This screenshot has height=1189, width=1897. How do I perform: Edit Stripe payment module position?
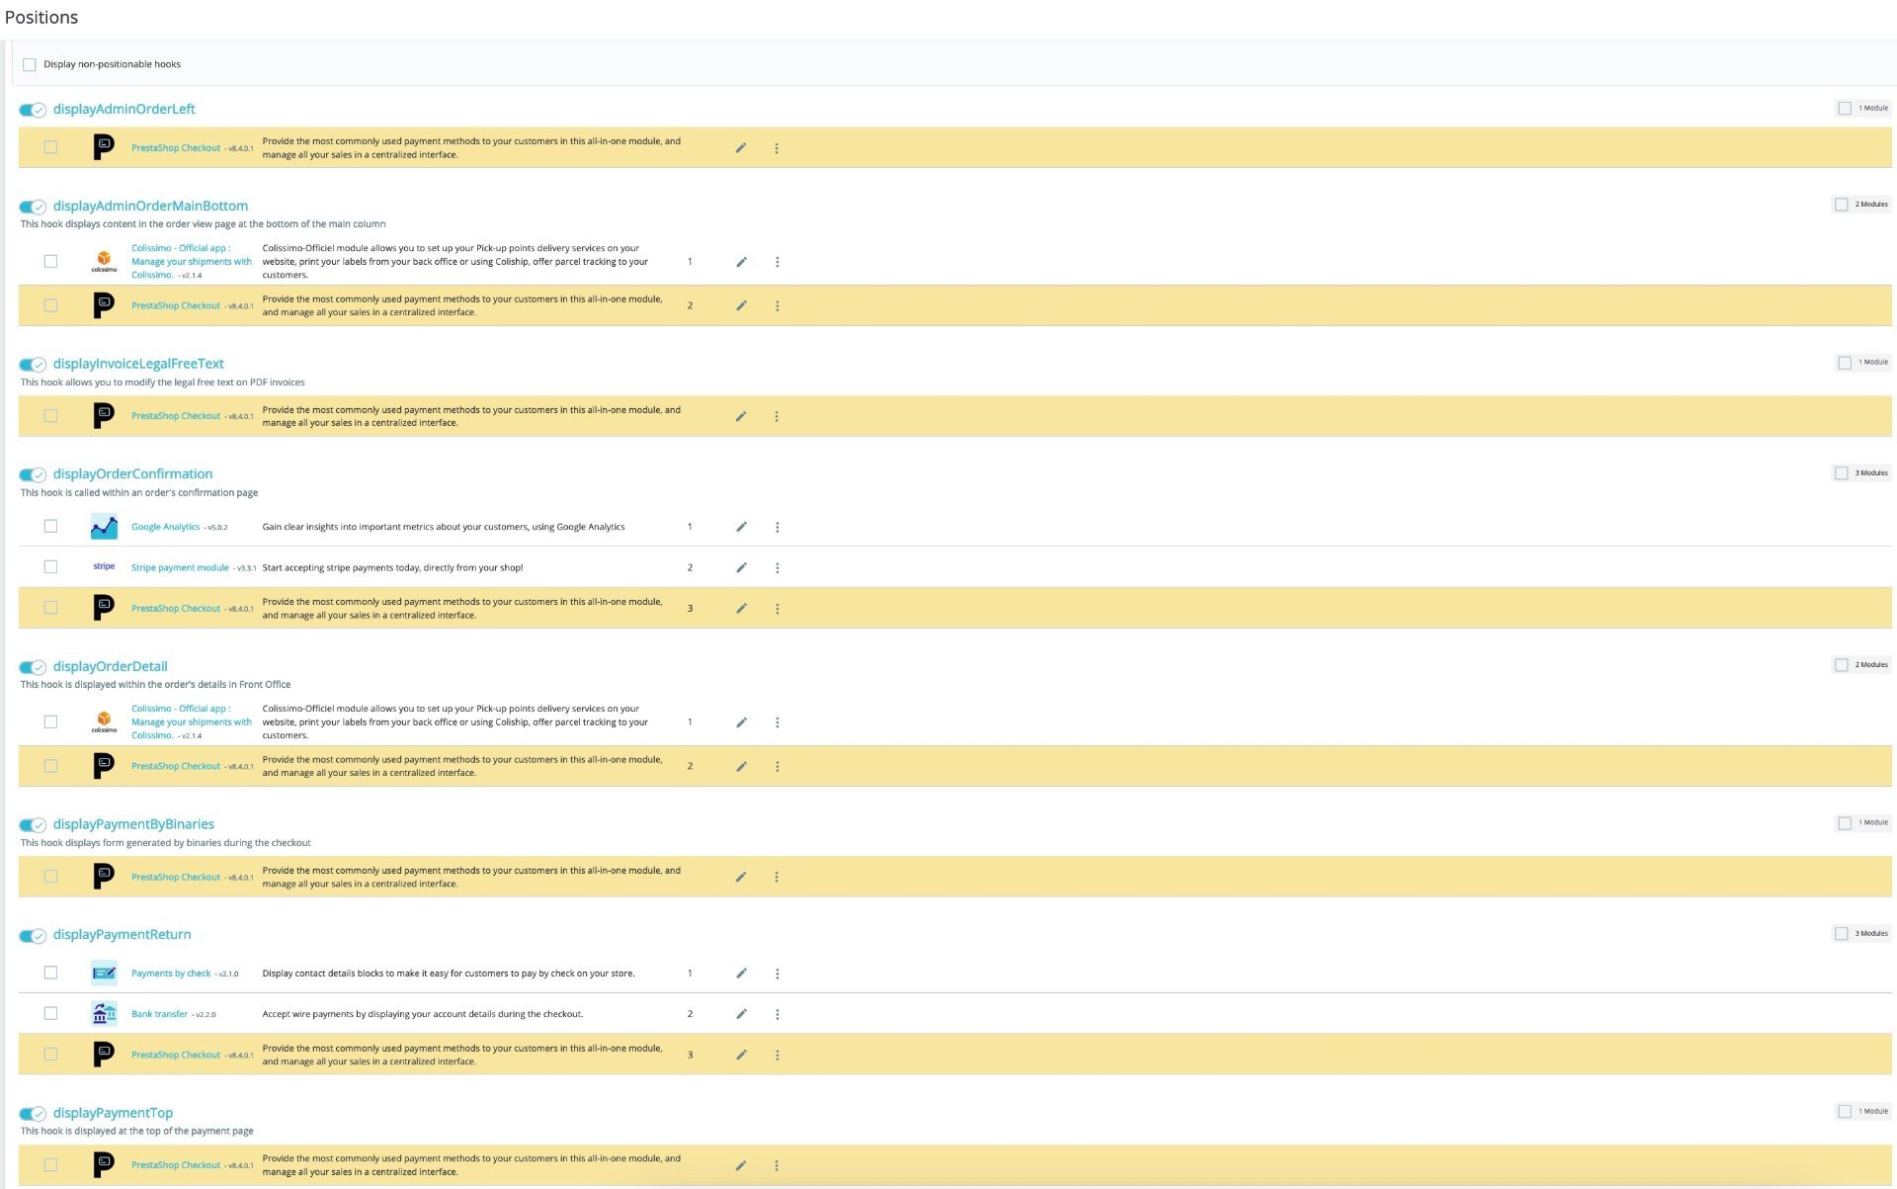tap(741, 567)
